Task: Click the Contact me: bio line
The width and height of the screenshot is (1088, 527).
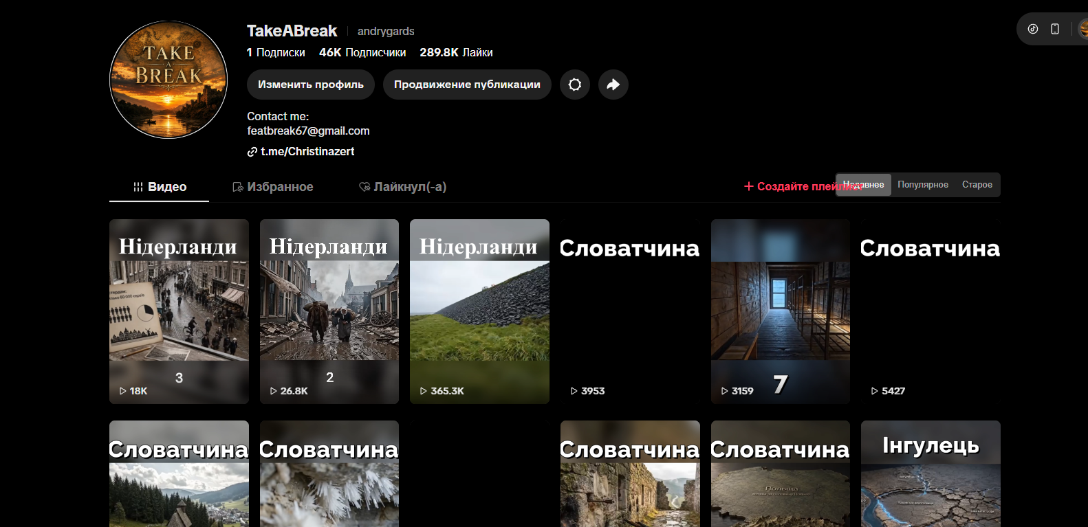Action: [278, 116]
